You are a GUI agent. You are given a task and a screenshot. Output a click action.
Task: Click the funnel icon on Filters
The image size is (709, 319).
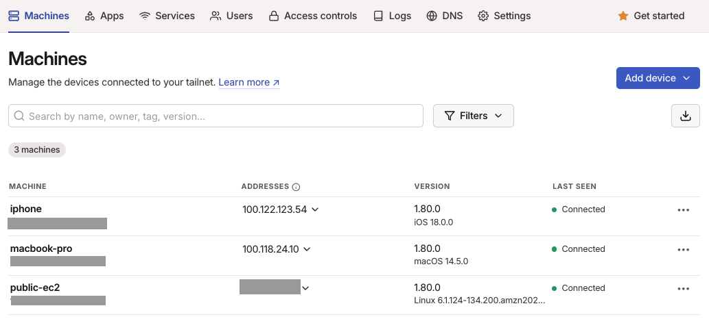click(450, 116)
